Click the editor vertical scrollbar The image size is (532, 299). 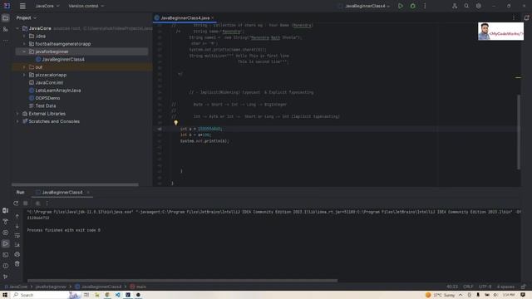519,132
